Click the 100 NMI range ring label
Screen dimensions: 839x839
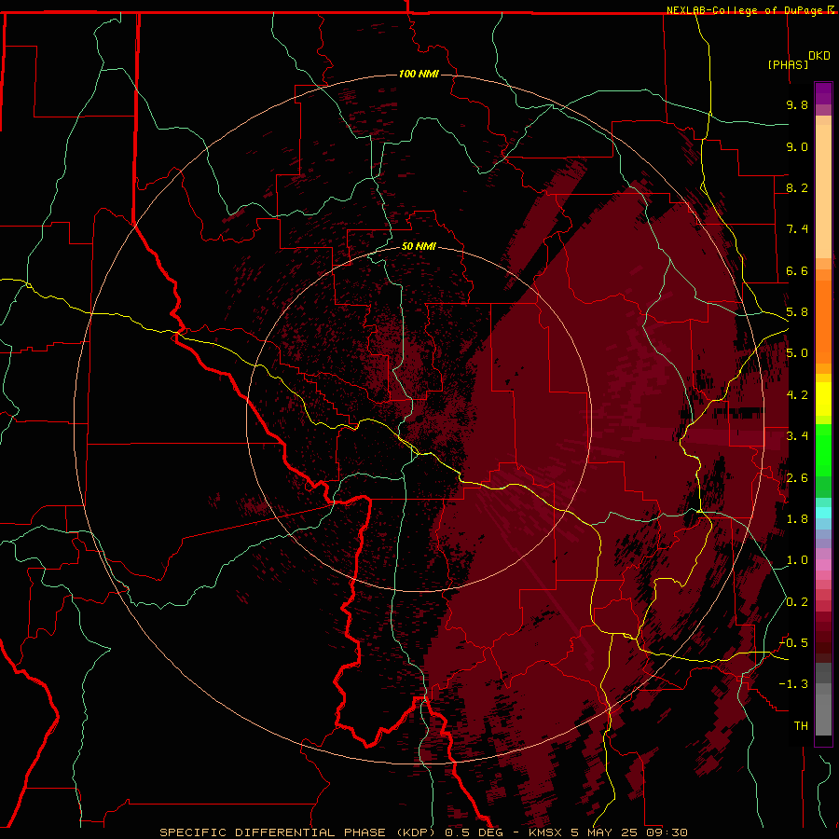tap(419, 74)
